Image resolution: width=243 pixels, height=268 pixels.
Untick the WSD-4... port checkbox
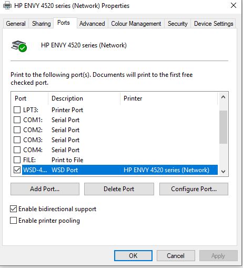(17, 170)
